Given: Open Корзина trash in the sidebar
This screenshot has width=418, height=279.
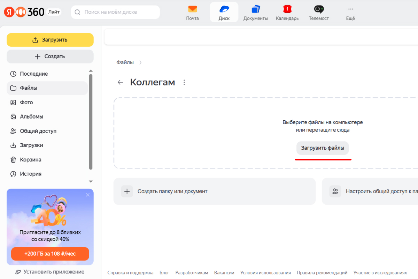Looking at the screenshot, I should (x=47, y=160).
